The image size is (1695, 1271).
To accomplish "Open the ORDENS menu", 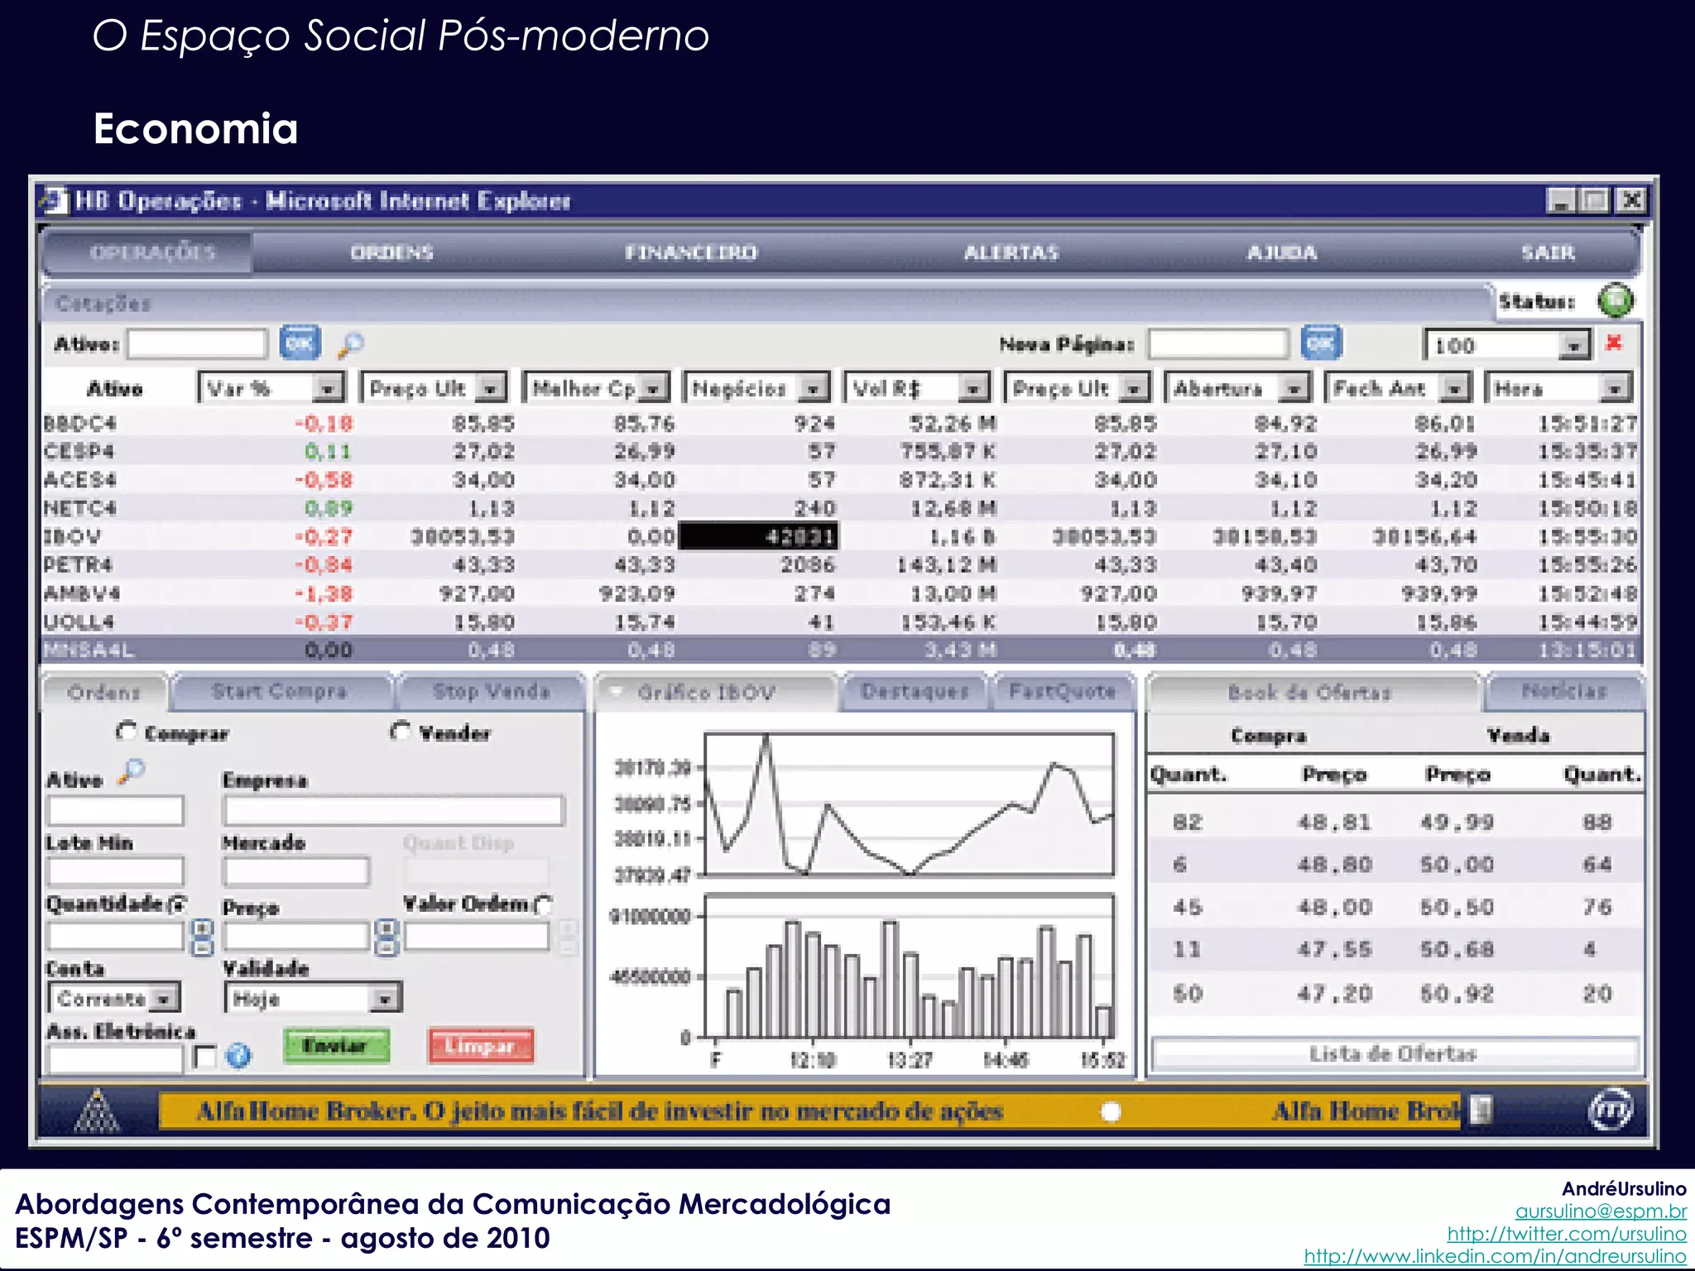I will 391,252.
